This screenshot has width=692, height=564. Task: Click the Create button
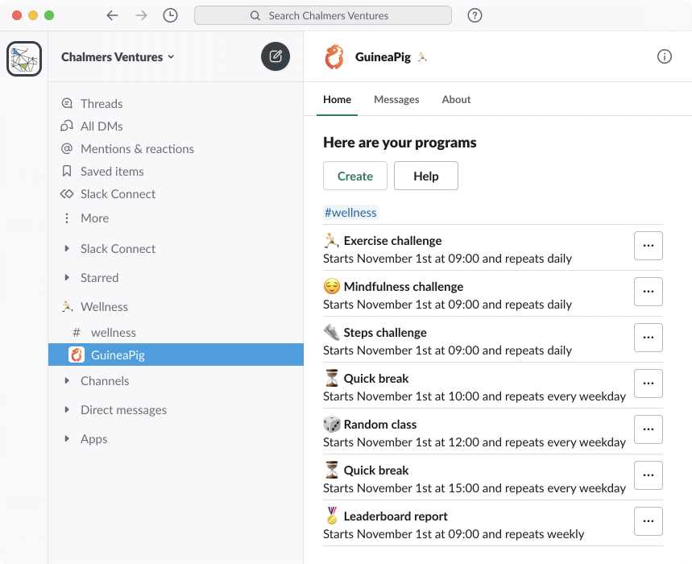(355, 176)
